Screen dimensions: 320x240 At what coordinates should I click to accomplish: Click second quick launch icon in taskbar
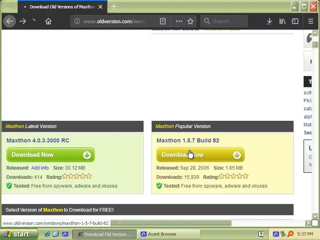coord(56,234)
